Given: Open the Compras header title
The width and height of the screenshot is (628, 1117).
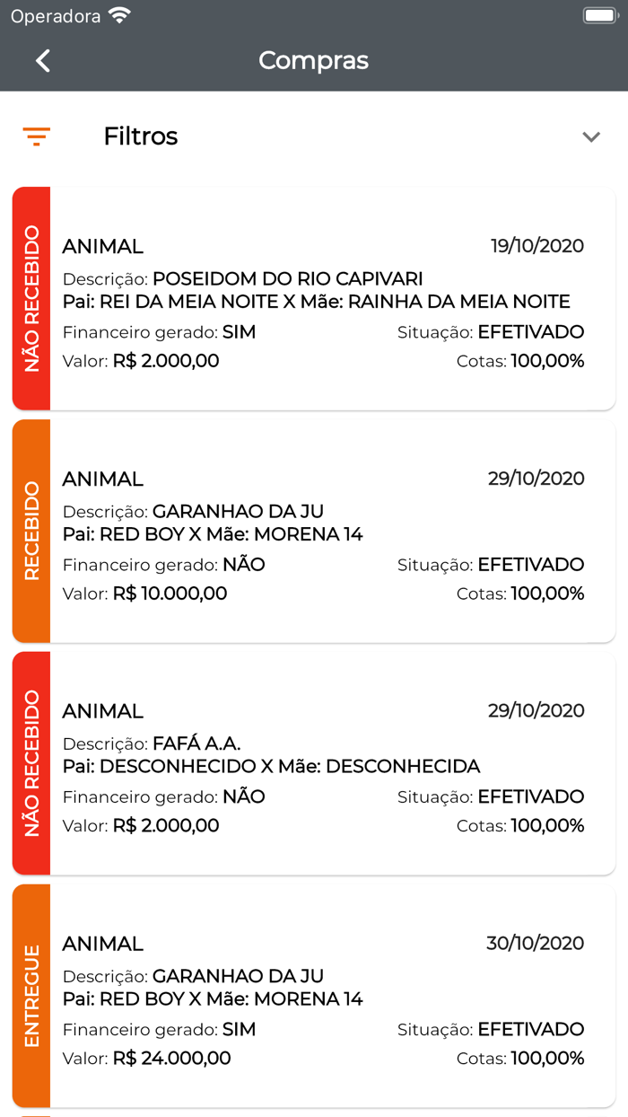Looking at the screenshot, I should [313, 60].
